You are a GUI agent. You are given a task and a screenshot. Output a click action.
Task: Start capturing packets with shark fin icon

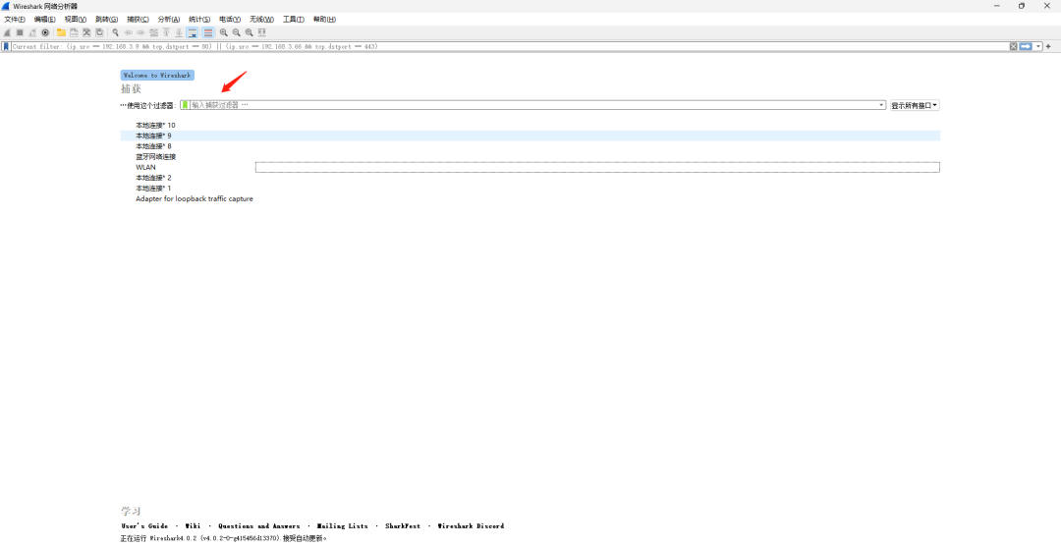[x=7, y=32]
